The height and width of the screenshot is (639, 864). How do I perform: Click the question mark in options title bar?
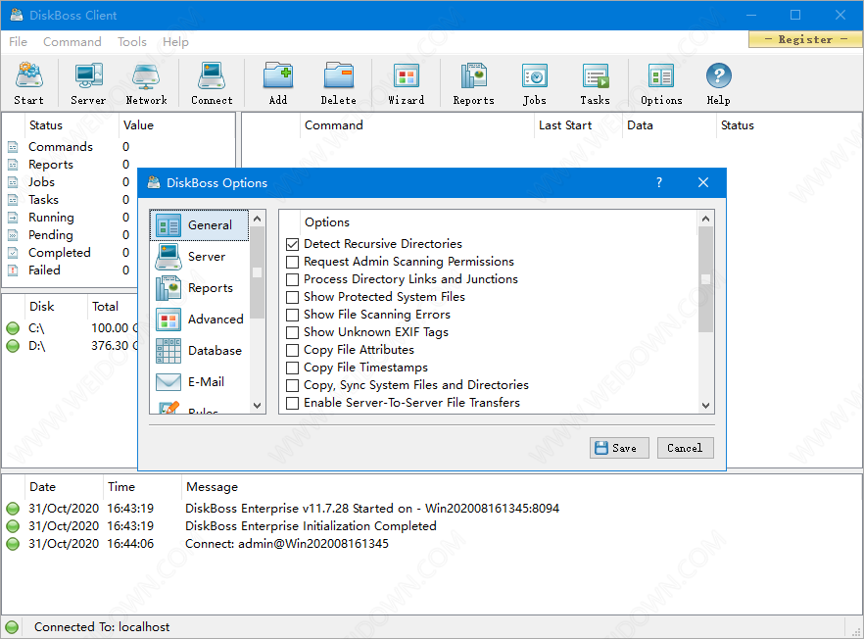coord(659,182)
